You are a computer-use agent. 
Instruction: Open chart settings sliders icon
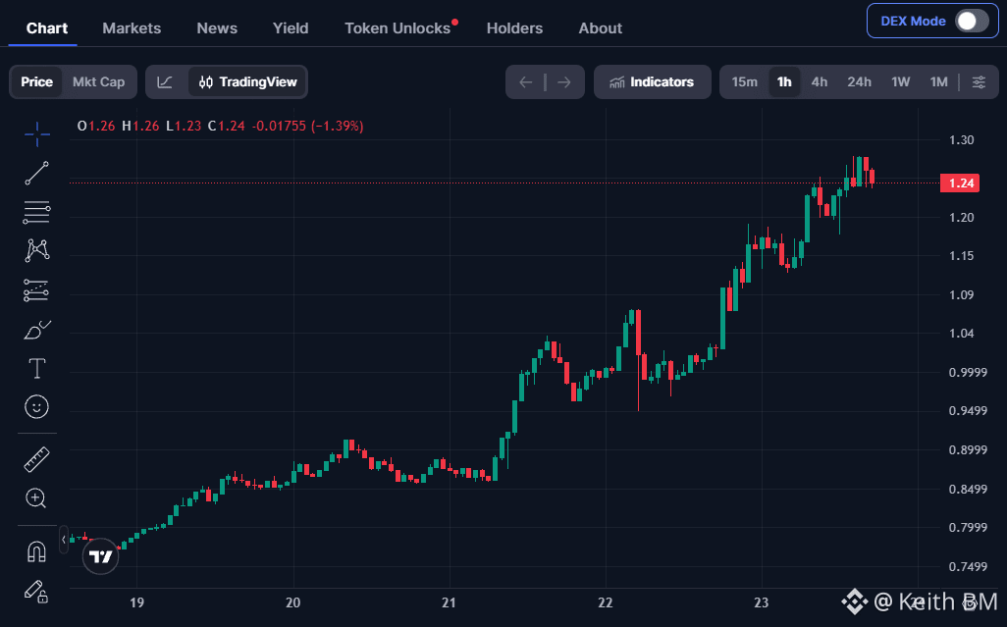tap(979, 82)
